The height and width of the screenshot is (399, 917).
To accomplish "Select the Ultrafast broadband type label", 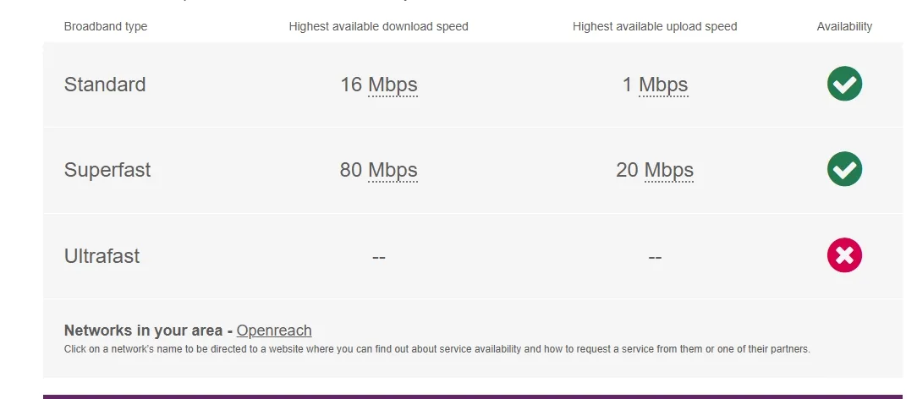I will [102, 256].
